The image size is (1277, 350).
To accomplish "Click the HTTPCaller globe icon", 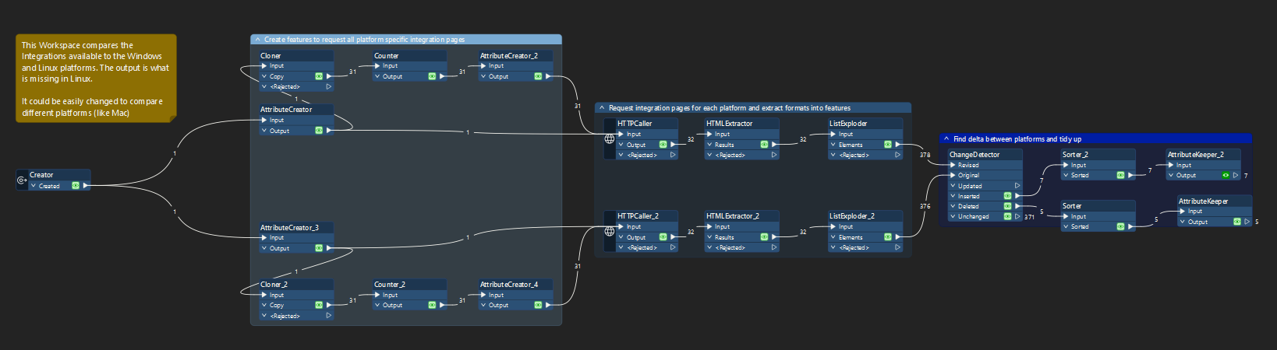I will pyautogui.click(x=610, y=139).
